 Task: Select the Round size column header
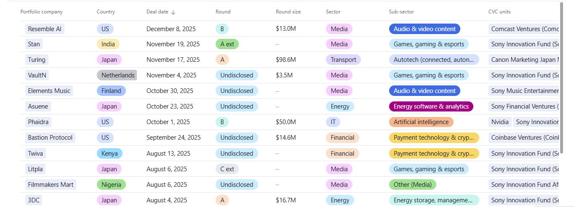(288, 12)
